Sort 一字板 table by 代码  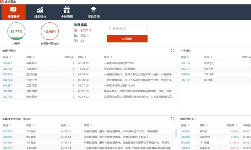click(x=188, y=57)
